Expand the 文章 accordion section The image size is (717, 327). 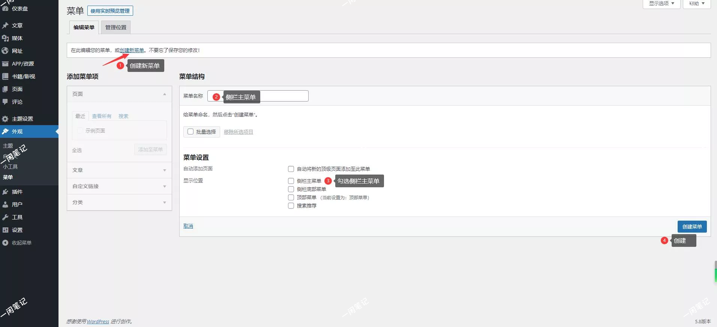coord(119,170)
